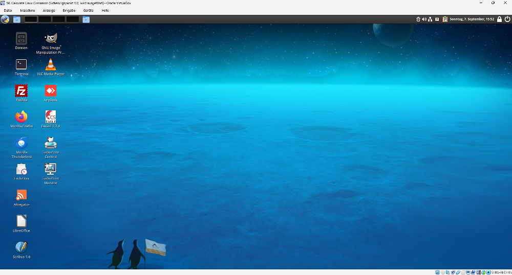Viewport: 512px width, 275px height.
Task: Open the LibreOffice desktop icon
Action: pos(22,221)
